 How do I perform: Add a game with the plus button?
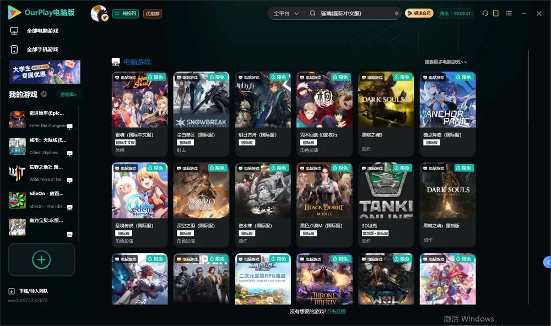tap(41, 259)
